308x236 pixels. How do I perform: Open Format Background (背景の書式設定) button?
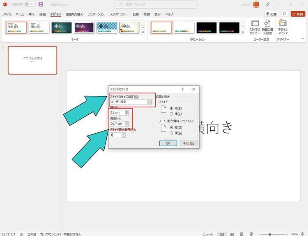[x=267, y=27]
